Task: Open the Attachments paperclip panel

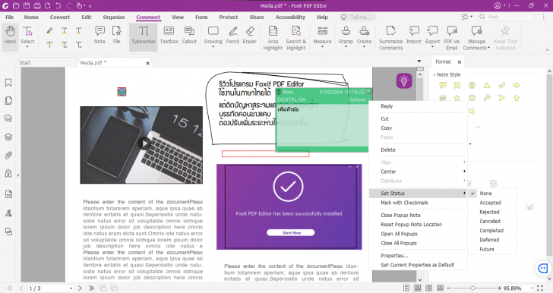Action: tap(8, 155)
